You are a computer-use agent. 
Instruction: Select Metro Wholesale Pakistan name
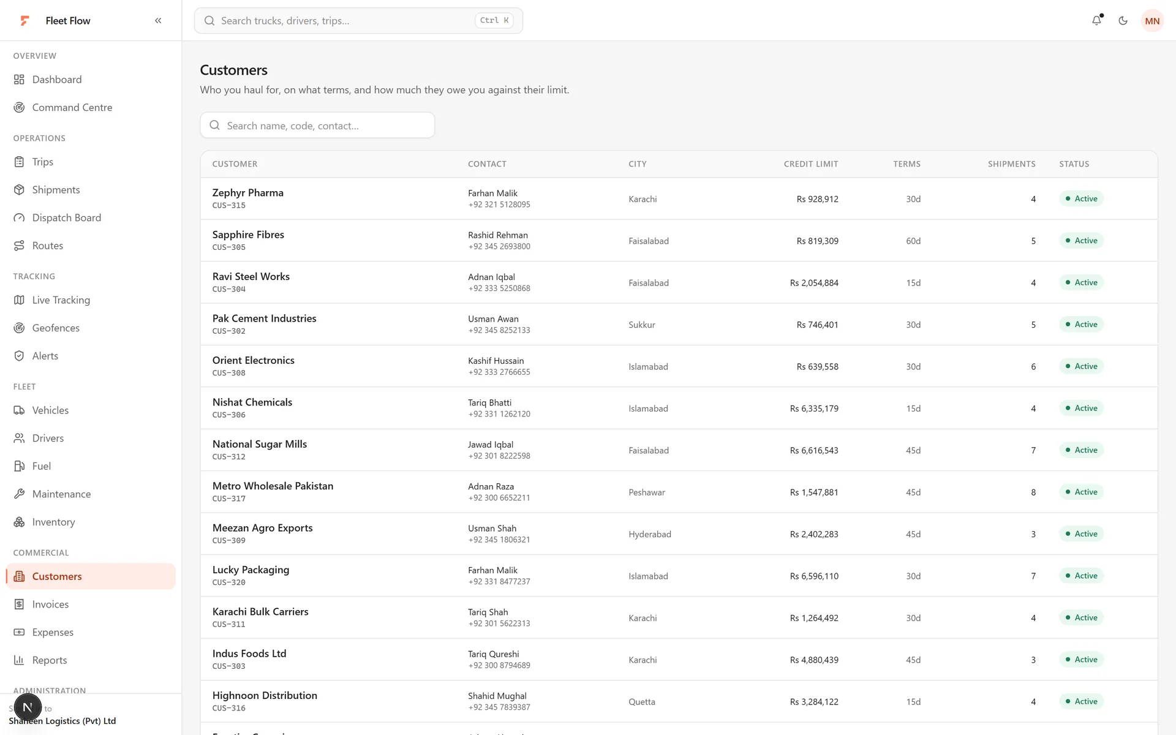pyautogui.click(x=273, y=486)
